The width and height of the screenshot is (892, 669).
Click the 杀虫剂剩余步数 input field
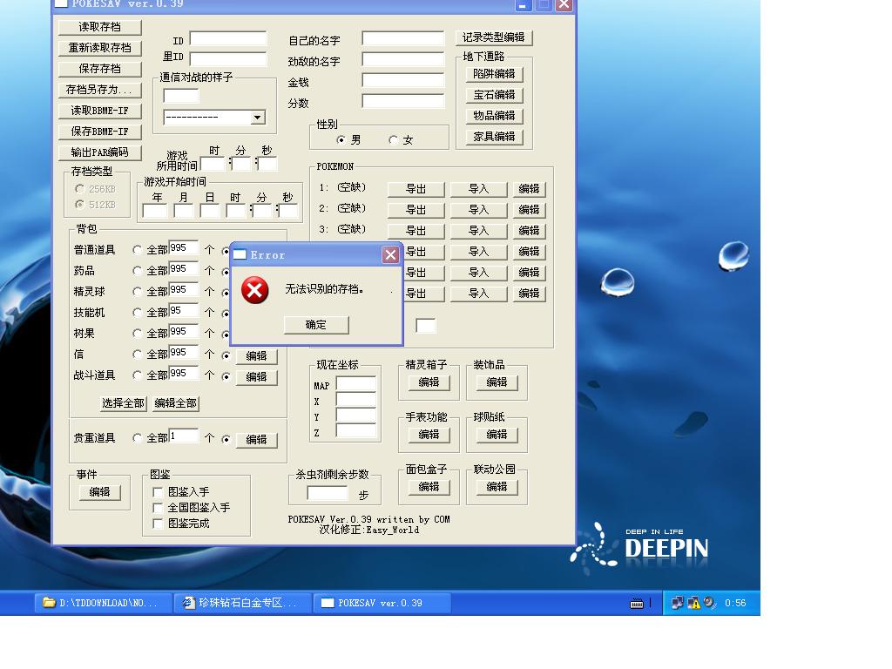pyautogui.click(x=328, y=493)
